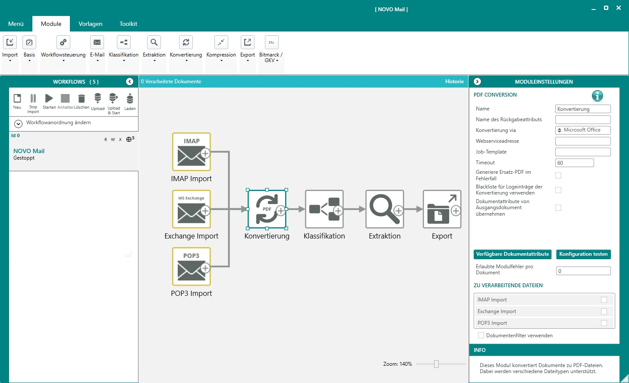The image size is (629, 383).
Task: Click the Laden database icon
Action: [x=130, y=99]
